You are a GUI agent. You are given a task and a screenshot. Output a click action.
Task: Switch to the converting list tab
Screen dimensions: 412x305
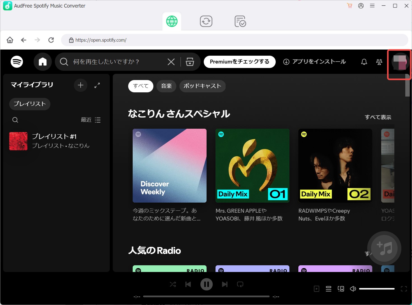[206, 21]
